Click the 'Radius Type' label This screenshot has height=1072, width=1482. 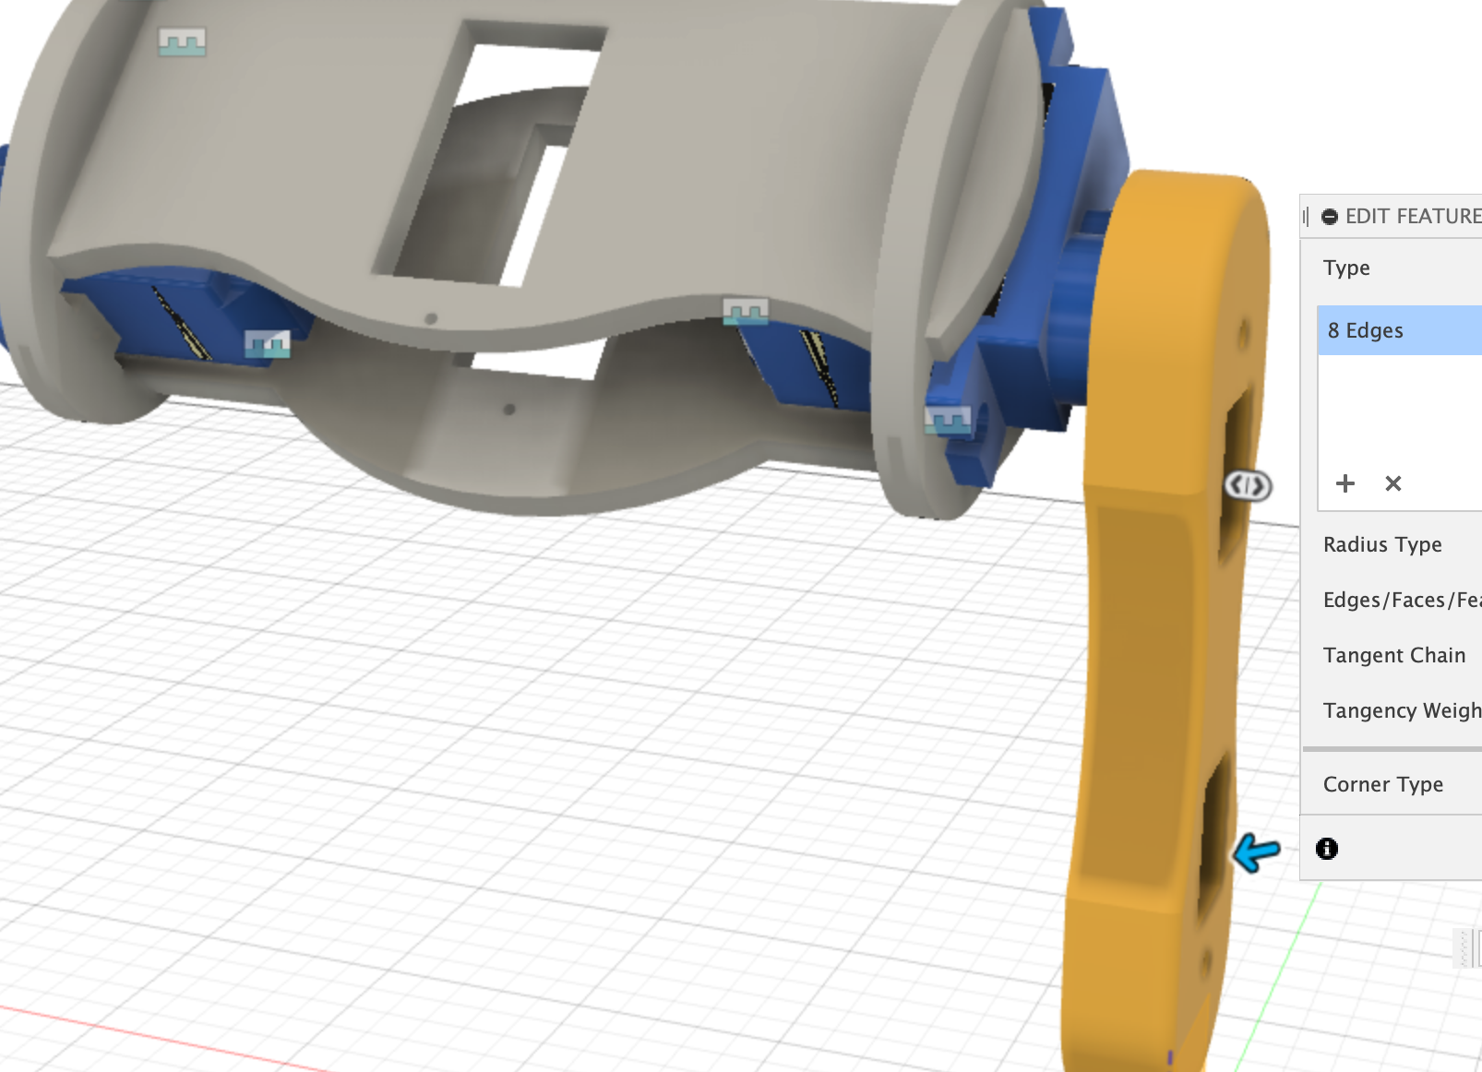[1382, 544]
